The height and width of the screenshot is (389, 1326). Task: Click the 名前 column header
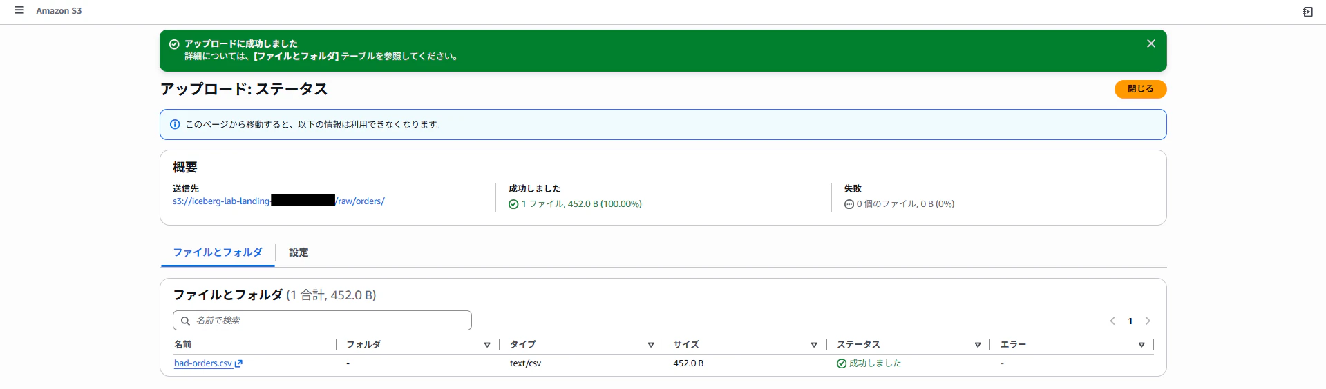pos(182,345)
